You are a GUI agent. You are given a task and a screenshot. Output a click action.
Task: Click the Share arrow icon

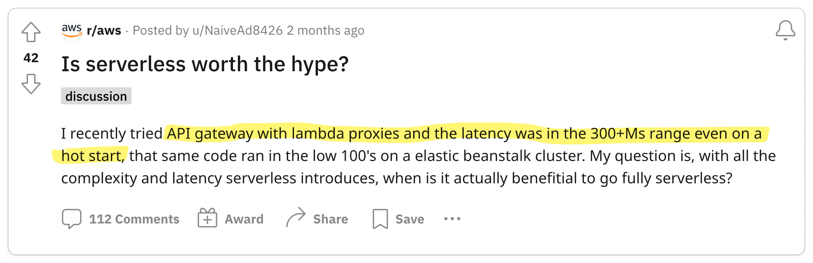click(296, 217)
